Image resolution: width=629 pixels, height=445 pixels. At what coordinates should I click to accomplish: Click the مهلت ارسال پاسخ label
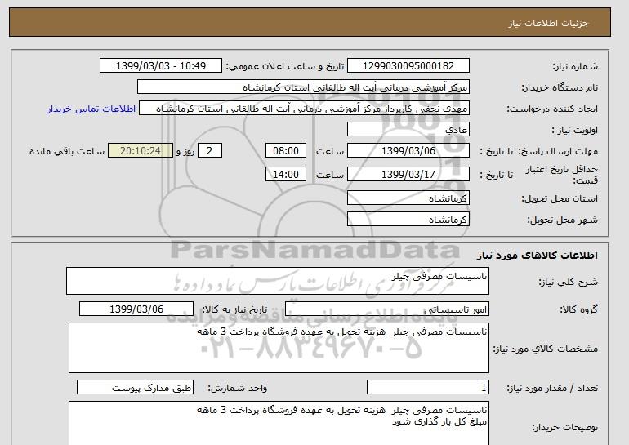tap(559, 151)
